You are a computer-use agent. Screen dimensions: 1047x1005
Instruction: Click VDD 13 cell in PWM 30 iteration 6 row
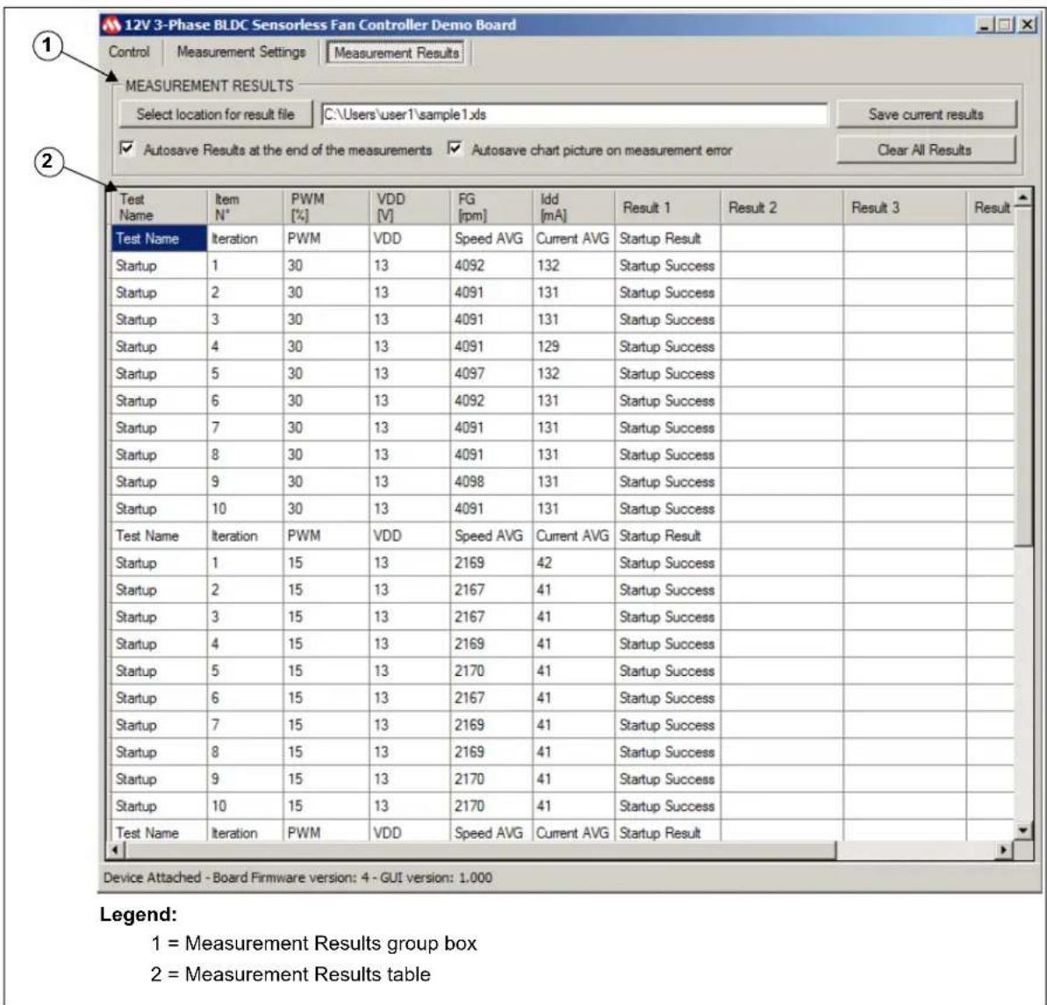pos(409,400)
